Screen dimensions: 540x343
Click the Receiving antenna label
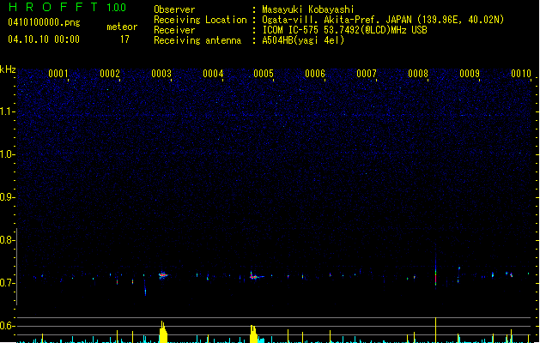[x=197, y=40]
